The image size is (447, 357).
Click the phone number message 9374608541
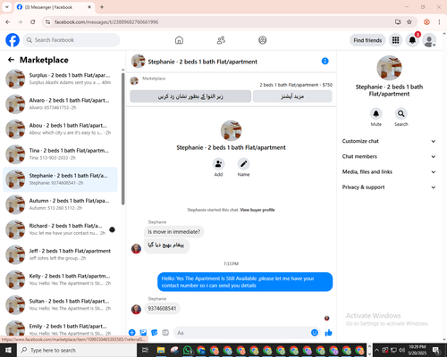(162, 309)
